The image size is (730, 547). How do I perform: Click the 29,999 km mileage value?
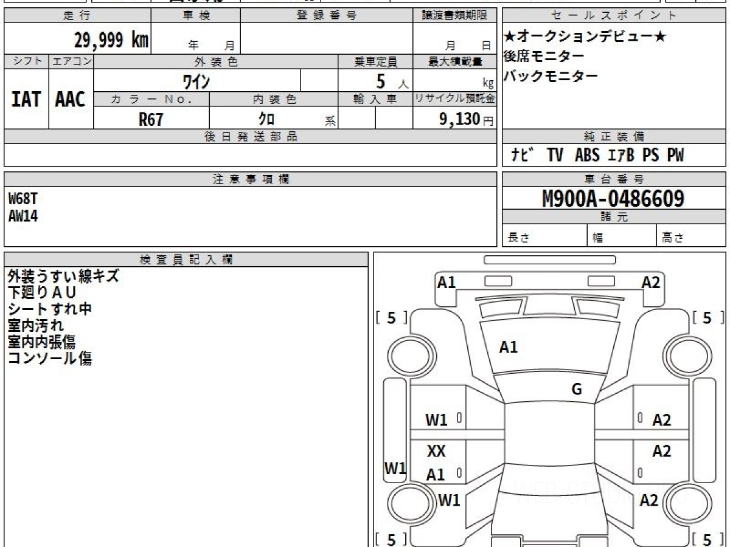tap(111, 40)
